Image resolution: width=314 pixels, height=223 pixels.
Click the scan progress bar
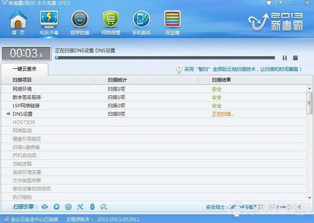pos(165,58)
